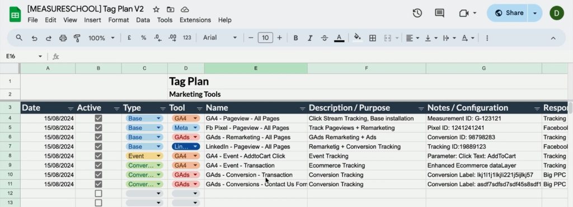Click the font size input field
573x207 pixels.
point(265,37)
